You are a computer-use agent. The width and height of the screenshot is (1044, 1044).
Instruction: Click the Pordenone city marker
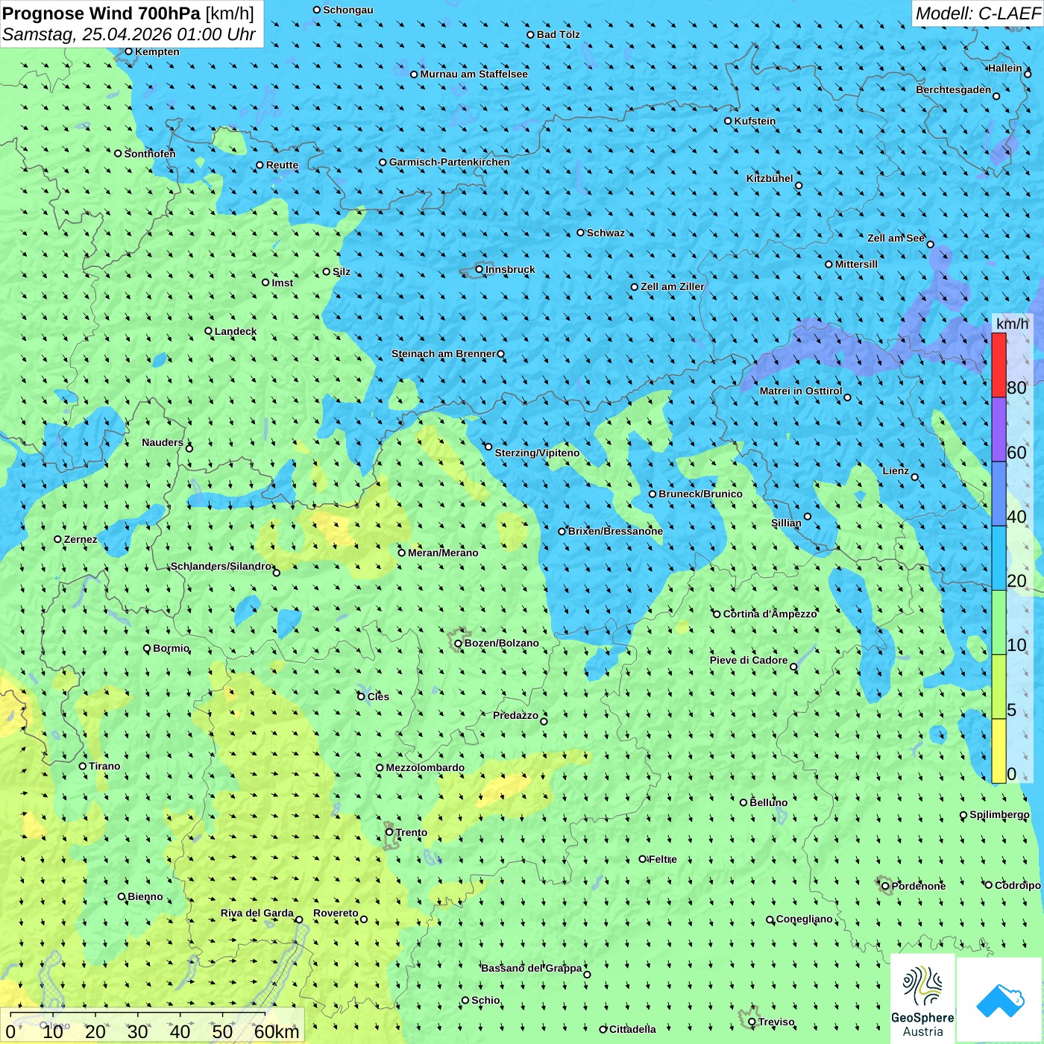[885, 886]
